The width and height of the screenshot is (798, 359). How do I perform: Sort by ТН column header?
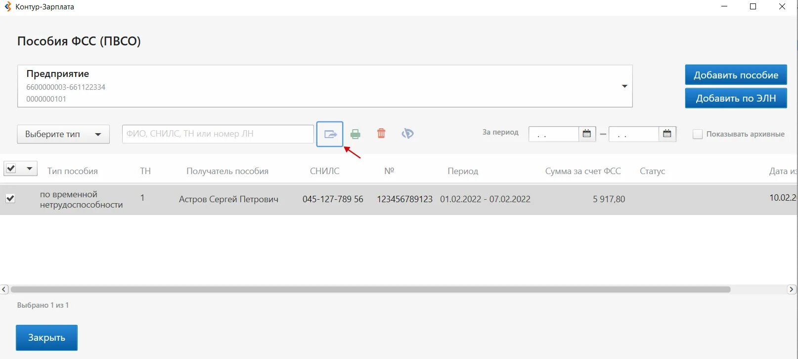pos(145,171)
